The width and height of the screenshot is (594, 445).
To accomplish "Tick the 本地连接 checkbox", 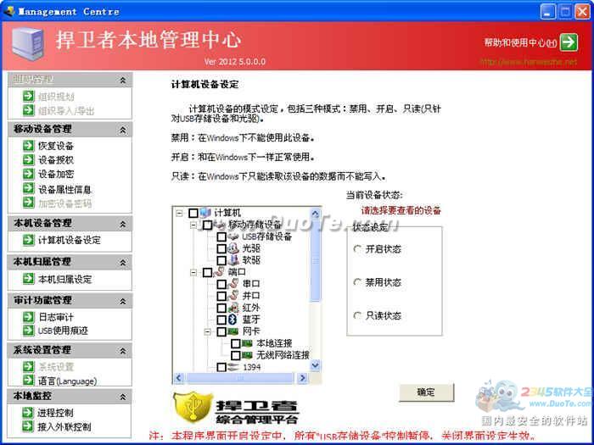I will [x=235, y=343].
